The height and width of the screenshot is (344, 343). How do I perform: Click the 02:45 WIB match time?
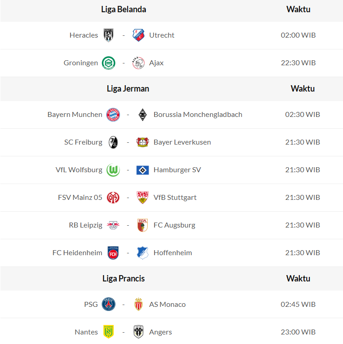(298, 305)
